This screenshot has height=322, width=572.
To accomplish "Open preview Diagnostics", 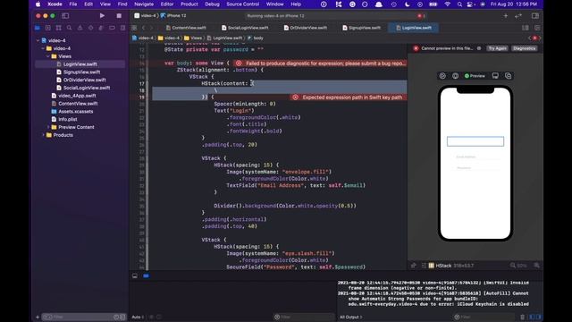I will [x=525, y=48].
